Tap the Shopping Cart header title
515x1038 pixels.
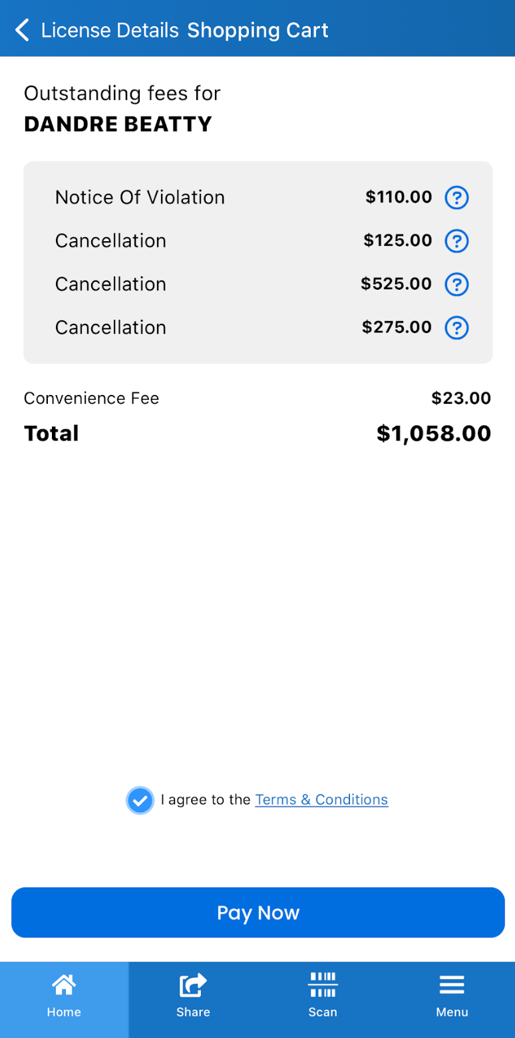coord(258,30)
